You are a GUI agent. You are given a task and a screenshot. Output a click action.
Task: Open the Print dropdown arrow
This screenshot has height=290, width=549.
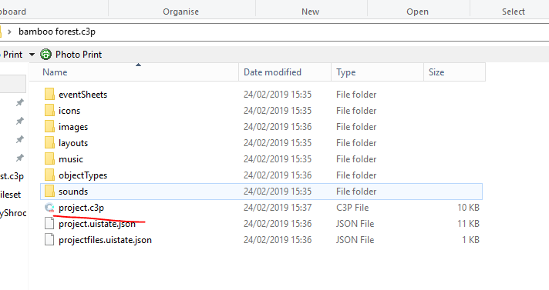click(x=32, y=55)
